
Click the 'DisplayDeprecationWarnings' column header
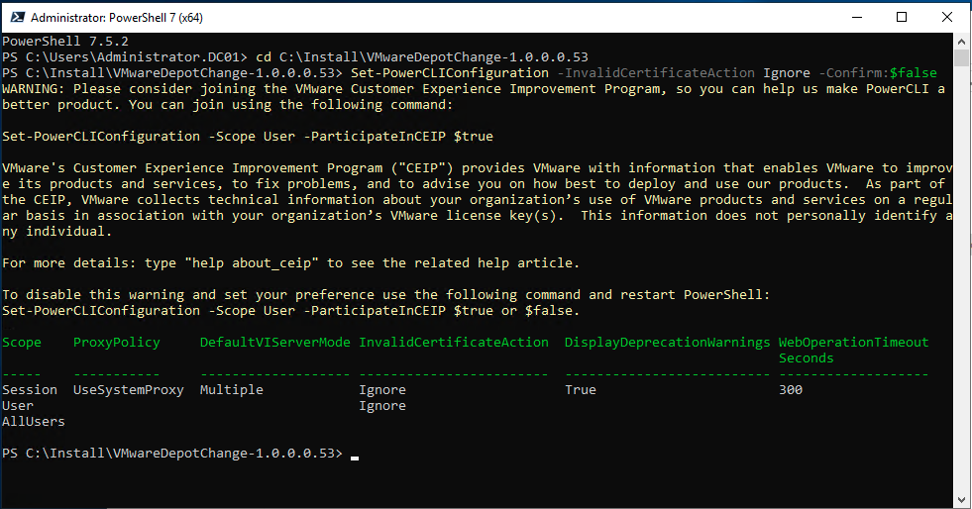click(x=667, y=343)
